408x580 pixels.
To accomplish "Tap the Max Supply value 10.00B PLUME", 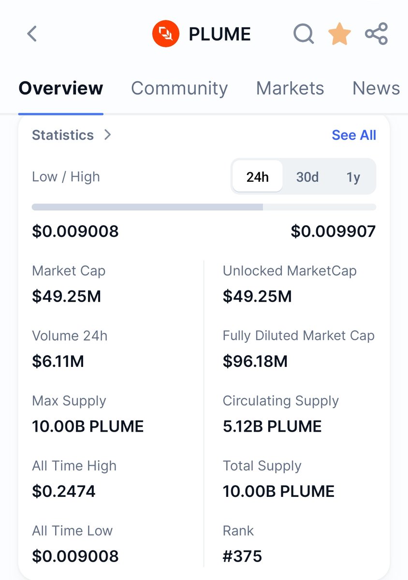I will tap(88, 426).
